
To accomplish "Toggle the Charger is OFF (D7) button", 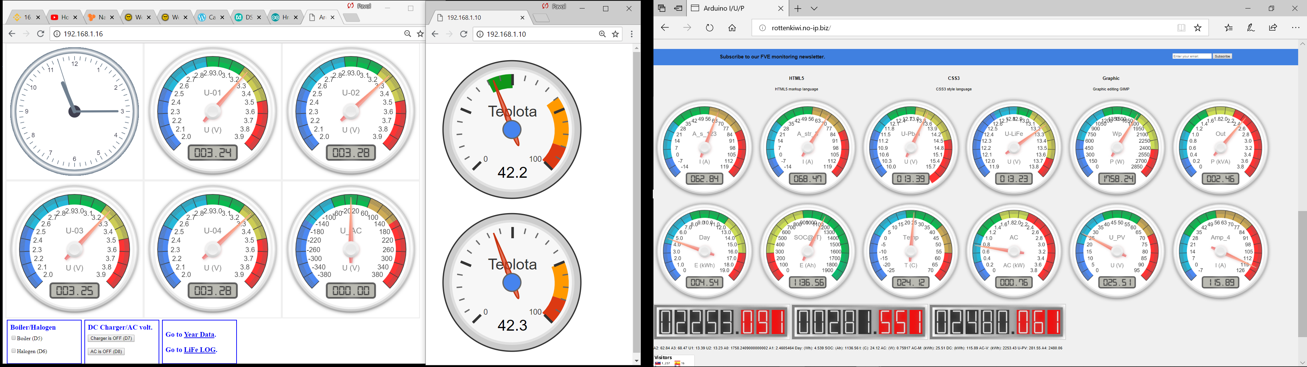I will [x=111, y=338].
